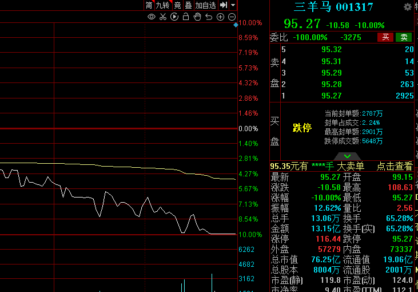
Task: Switch to the 简 tab
Action: coord(149,5)
